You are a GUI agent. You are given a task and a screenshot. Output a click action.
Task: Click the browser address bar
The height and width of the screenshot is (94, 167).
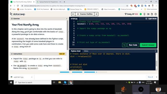74,6
